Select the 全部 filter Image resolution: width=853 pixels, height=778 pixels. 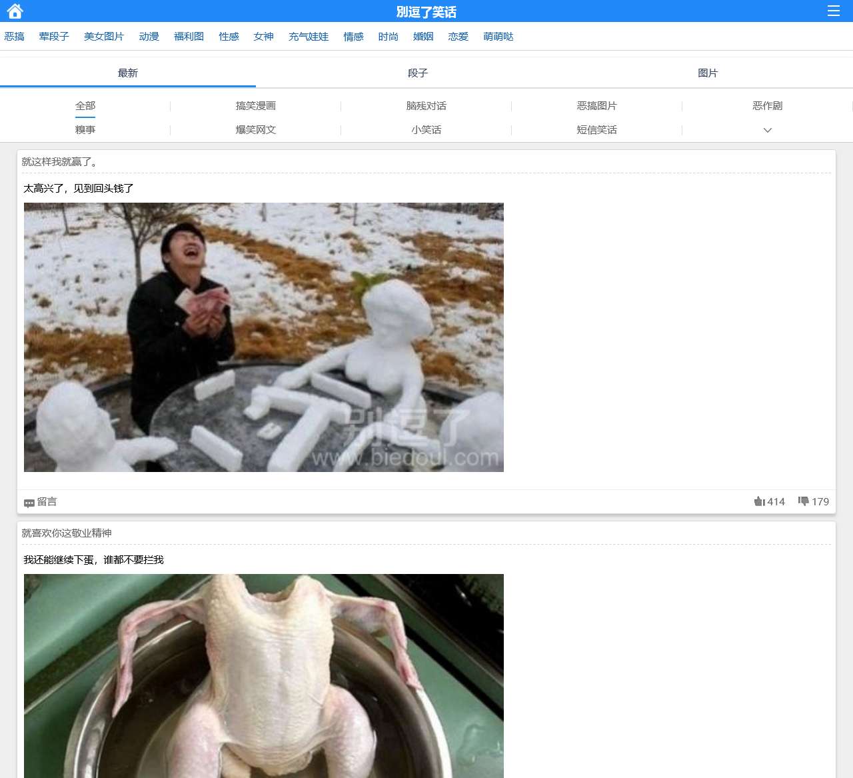pos(85,106)
